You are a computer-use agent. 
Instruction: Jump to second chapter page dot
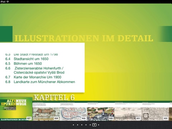(x=77, y=125)
